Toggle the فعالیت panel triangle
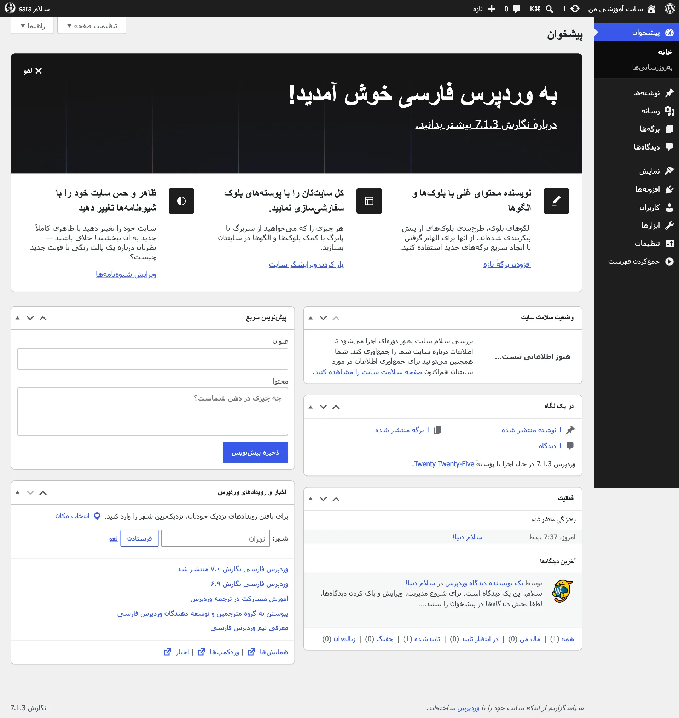The height and width of the screenshot is (718, 679). coord(311,499)
